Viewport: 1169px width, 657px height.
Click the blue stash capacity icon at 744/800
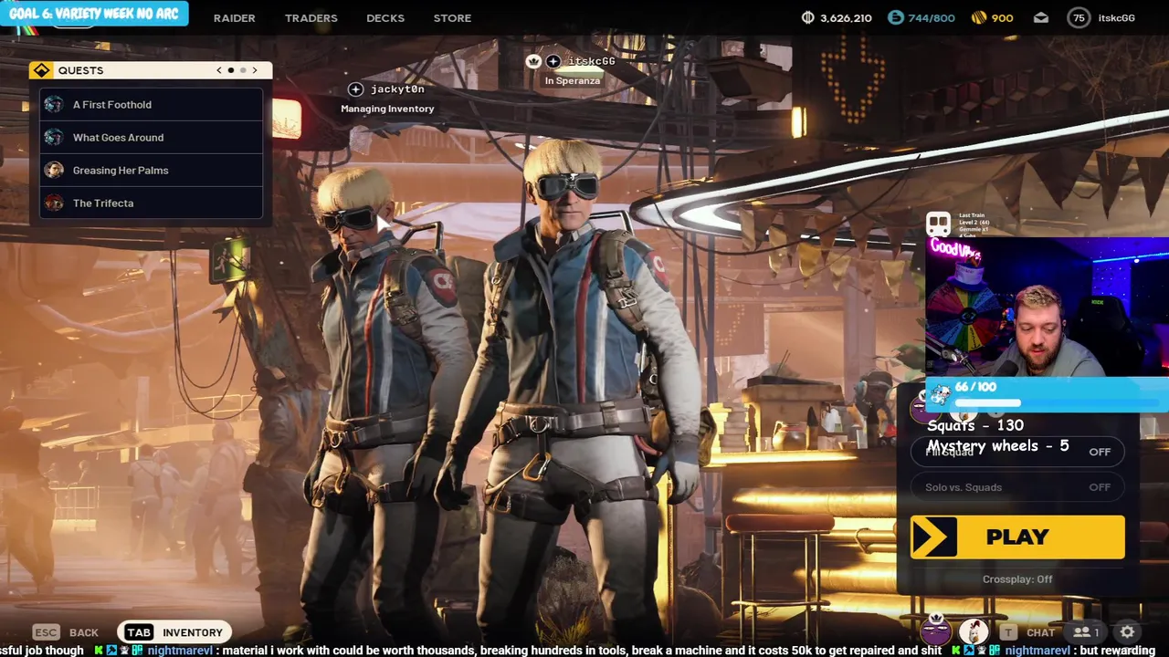click(x=895, y=17)
